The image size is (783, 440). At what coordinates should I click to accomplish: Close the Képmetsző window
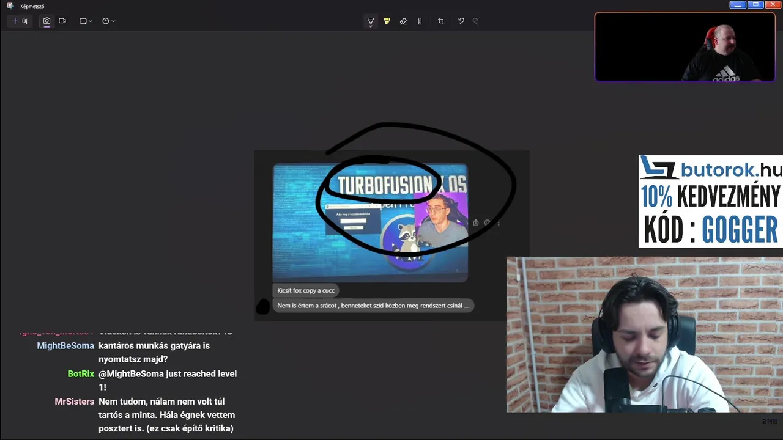773,4
